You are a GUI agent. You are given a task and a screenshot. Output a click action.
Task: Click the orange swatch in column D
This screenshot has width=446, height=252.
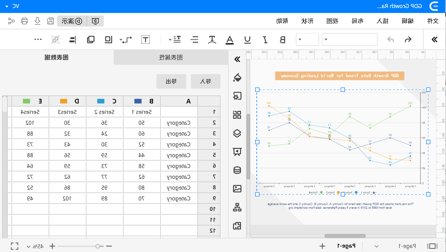point(63,101)
